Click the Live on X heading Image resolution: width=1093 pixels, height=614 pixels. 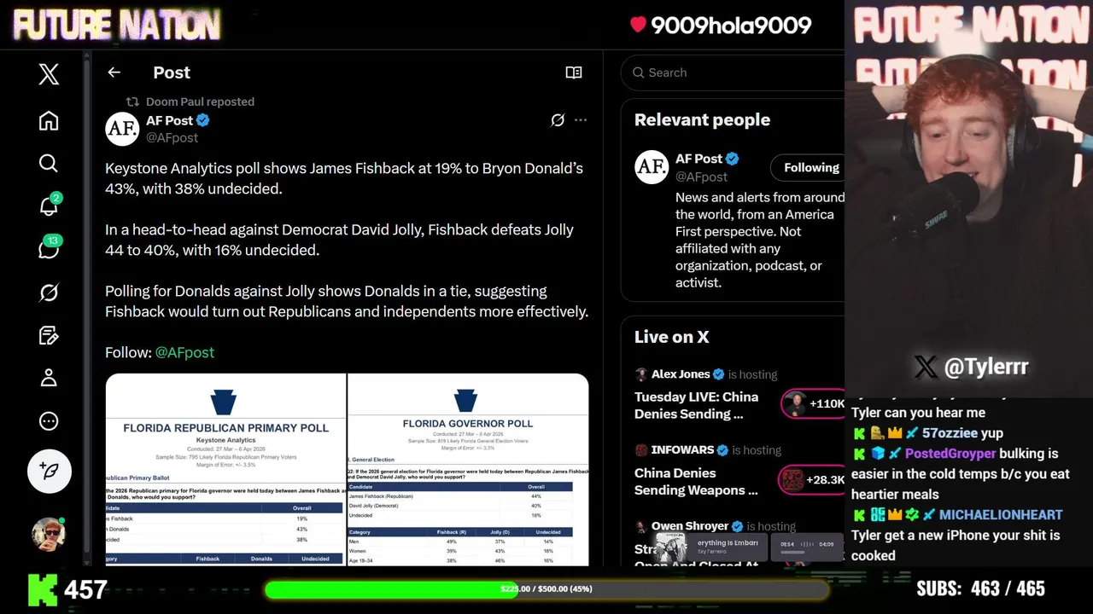click(x=672, y=337)
